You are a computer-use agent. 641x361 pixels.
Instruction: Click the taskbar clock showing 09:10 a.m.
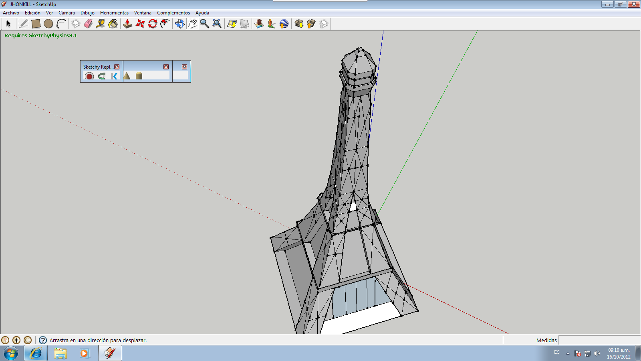619,353
